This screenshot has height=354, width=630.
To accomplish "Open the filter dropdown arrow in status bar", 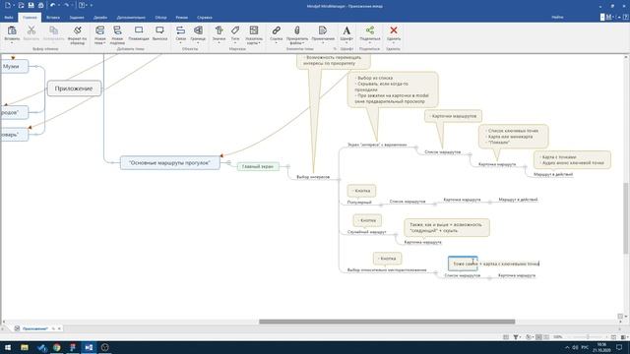I will pyautogui.click(x=521, y=337).
